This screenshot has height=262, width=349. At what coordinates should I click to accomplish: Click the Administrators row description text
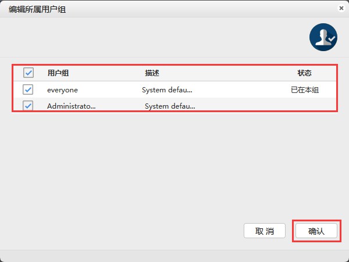169,106
